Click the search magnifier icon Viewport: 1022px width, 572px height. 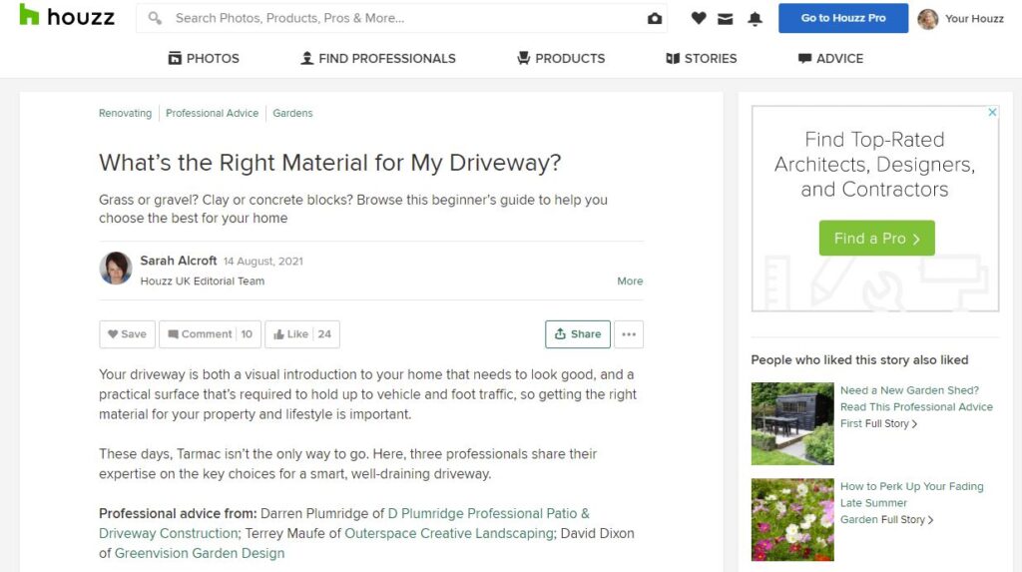tap(155, 18)
